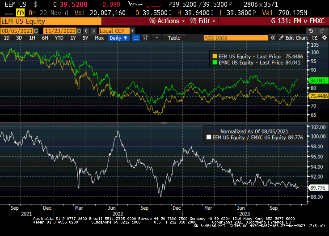Open the Actions menu

(167, 21)
